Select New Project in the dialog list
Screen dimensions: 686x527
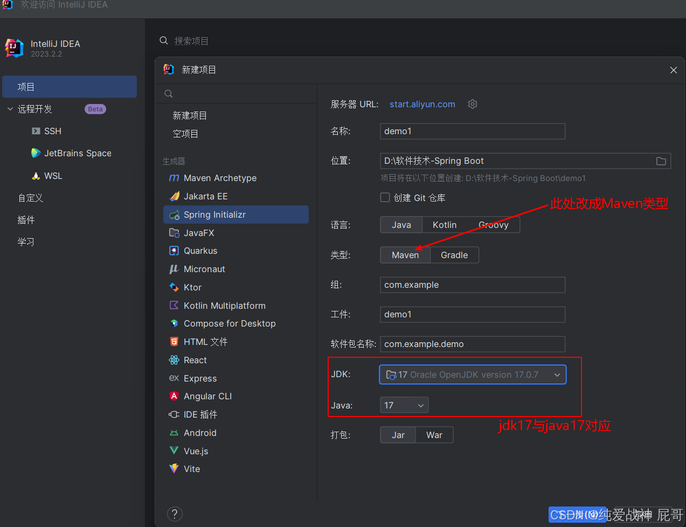pos(190,115)
